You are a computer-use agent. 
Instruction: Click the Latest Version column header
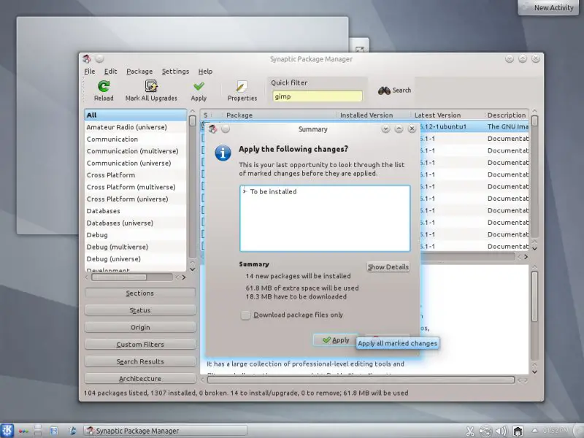coord(437,115)
